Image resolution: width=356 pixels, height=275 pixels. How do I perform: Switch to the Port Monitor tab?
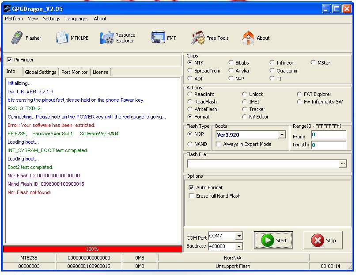(75, 72)
